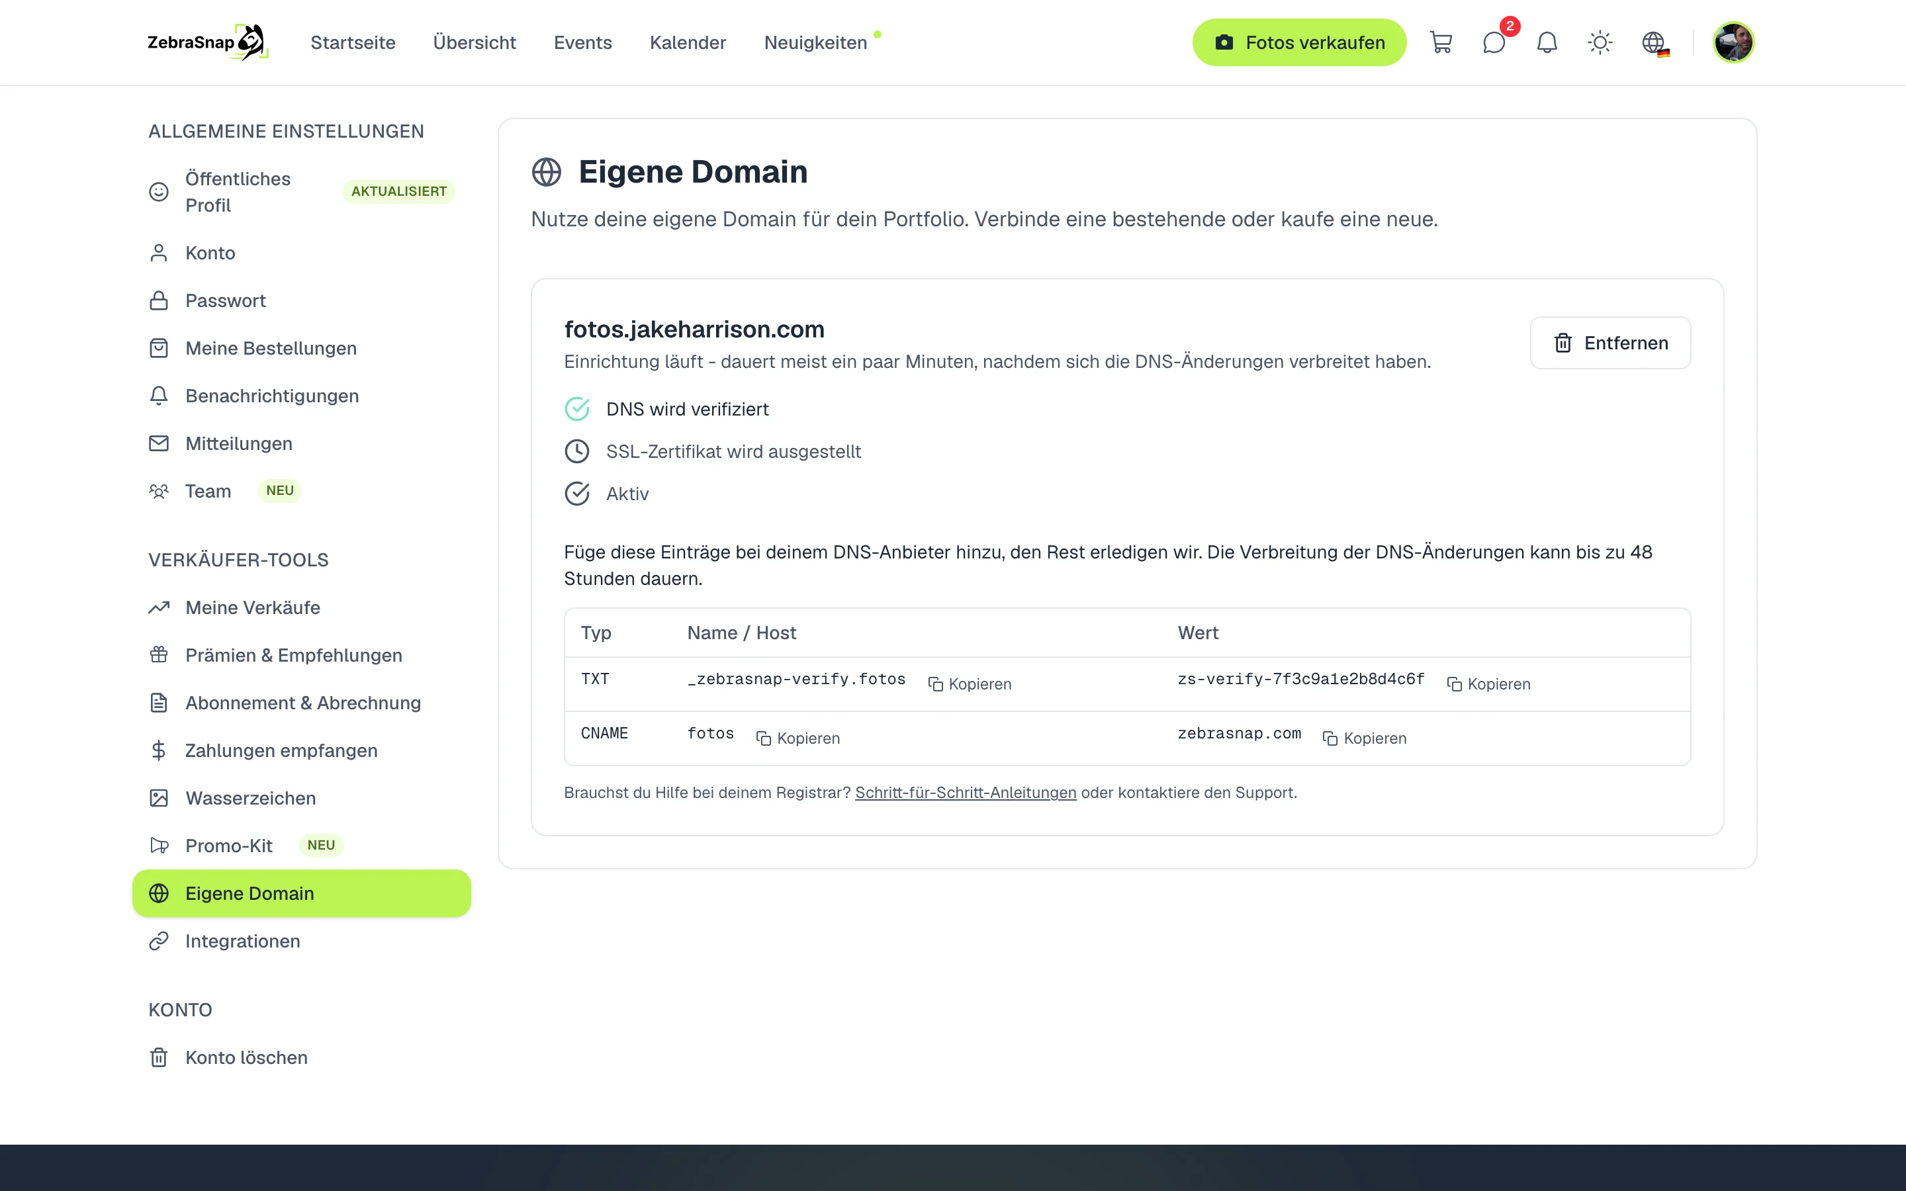Toggle light/dark theme sun icon

click(1600, 42)
